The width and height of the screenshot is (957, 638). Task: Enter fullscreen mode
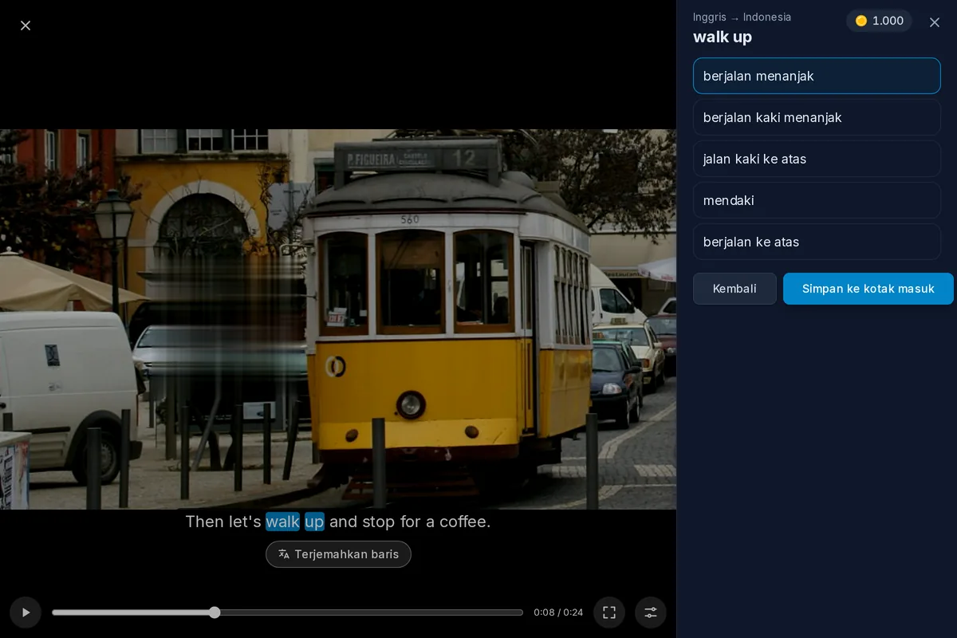point(609,612)
